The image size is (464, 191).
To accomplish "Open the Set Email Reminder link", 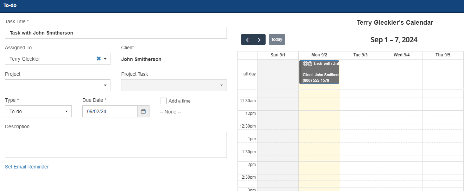I will pos(27,167).
